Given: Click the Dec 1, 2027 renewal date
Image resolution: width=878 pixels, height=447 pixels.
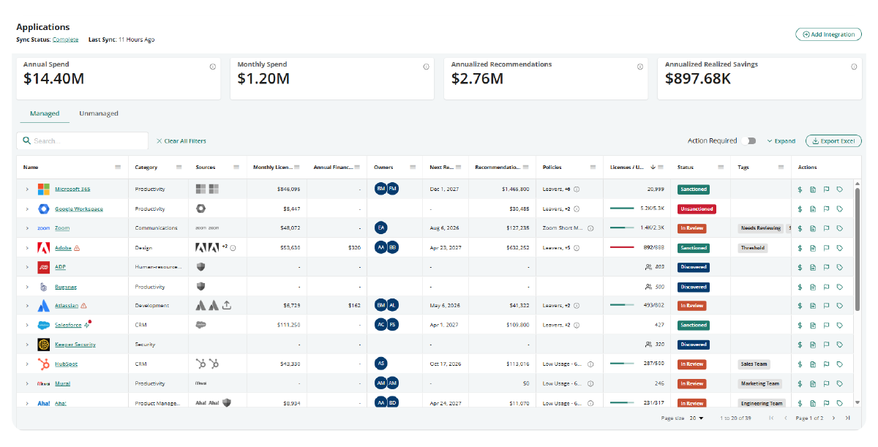Looking at the screenshot, I should (444, 189).
